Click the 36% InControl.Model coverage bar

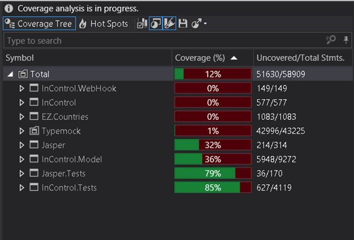[x=213, y=159]
